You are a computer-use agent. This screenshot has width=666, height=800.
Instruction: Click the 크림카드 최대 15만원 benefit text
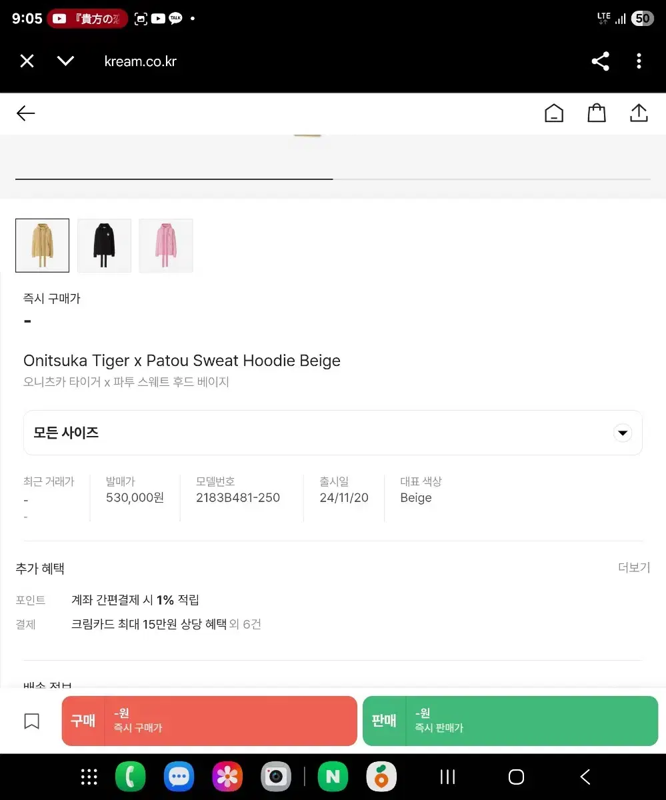click(x=149, y=625)
